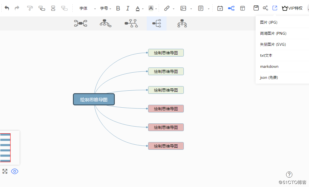This screenshot has width=309, height=187.
Task: Click the VIP特权 crown button
Action: pyautogui.click(x=292, y=8)
